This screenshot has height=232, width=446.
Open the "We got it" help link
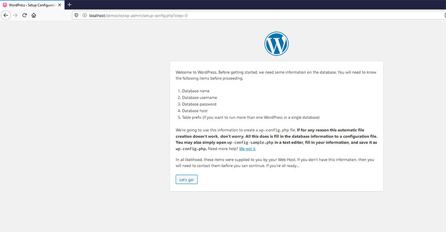coord(247,149)
